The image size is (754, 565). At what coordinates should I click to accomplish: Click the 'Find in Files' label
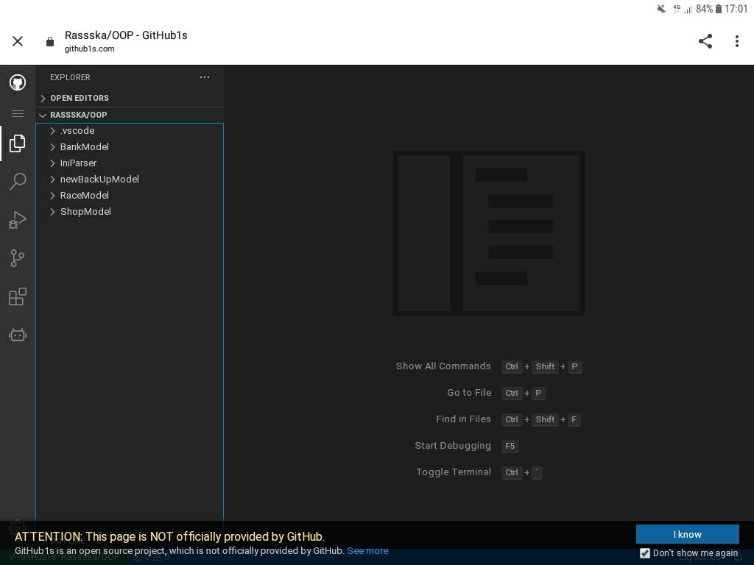pyautogui.click(x=464, y=419)
